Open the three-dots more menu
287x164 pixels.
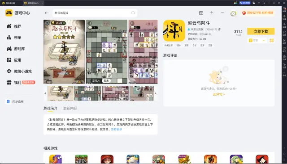[222, 13]
